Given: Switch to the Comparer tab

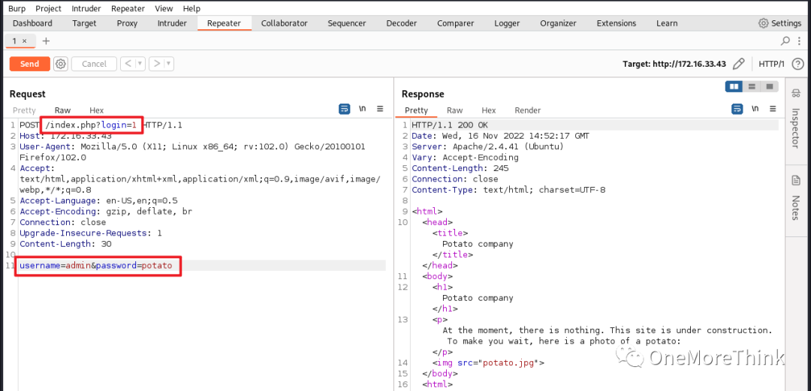Looking at the screenshot, I should [456, 23].
